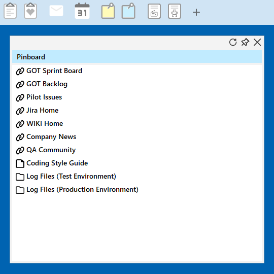Open the blue pinned note
Image resolution: width=274 pixels, height=274 pixels.
point(128,11)
